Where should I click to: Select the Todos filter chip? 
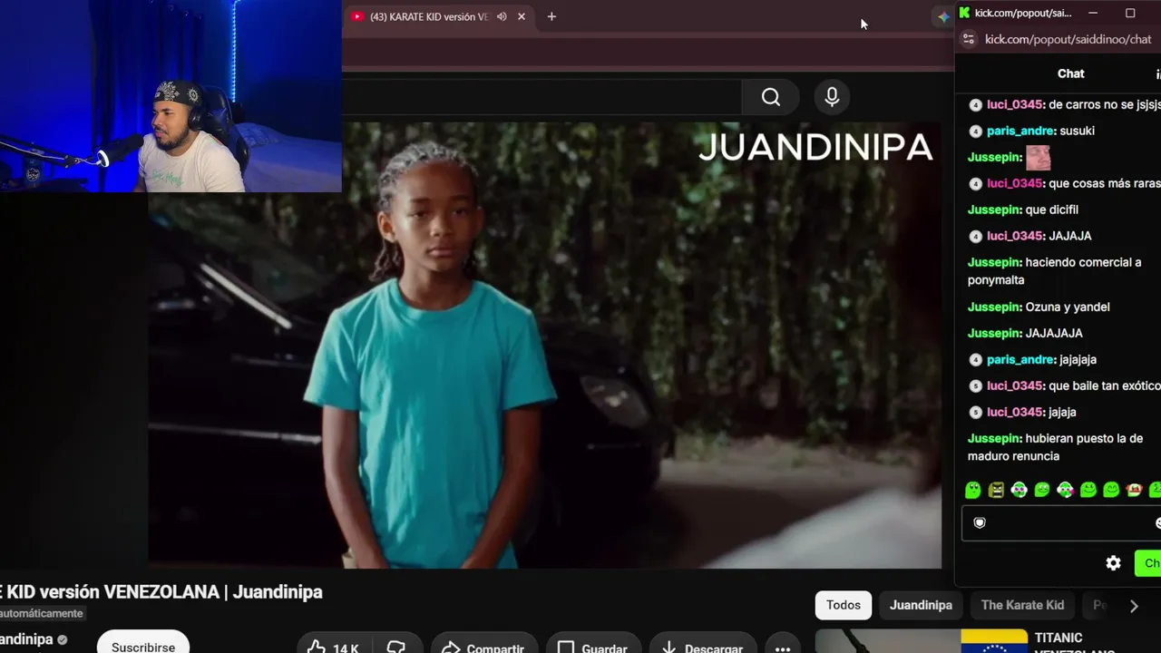[844, 605]
